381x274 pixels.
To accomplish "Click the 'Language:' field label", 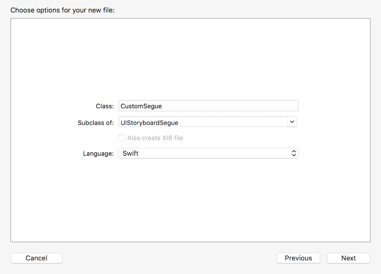I will (99, 154).
